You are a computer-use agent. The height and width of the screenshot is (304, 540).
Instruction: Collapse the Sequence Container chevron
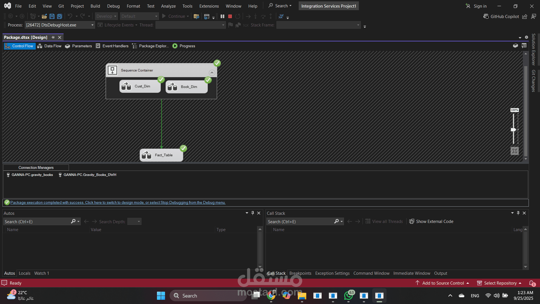coord(212,73)
